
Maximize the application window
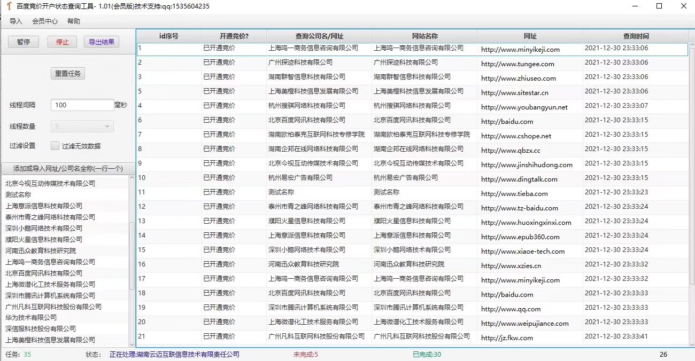coord(659,6)
